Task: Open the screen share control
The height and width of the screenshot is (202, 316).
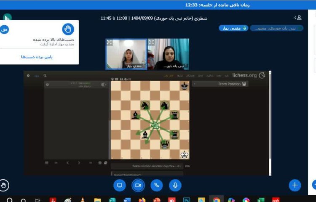Action: point(119,185)
